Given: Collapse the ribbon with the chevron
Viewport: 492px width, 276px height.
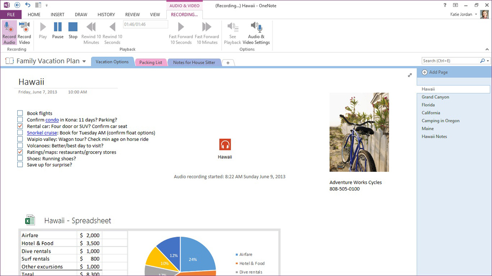Looking at the screenshot, I should 487,49.
